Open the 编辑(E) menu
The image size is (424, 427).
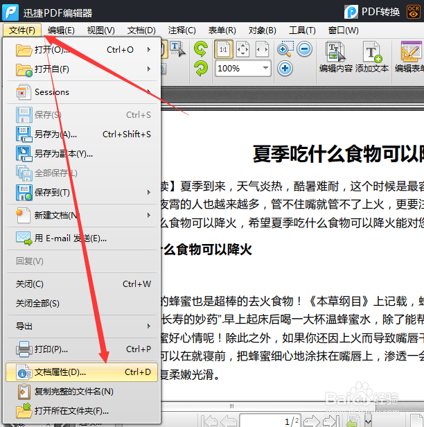tap(61, 31)
